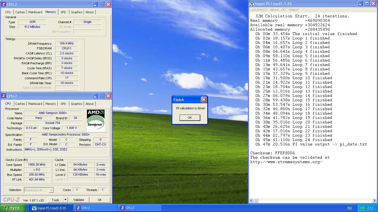Click the HT Link value 401.84 MHz
This screenshot has width=378, height=212.
(37, 179)
